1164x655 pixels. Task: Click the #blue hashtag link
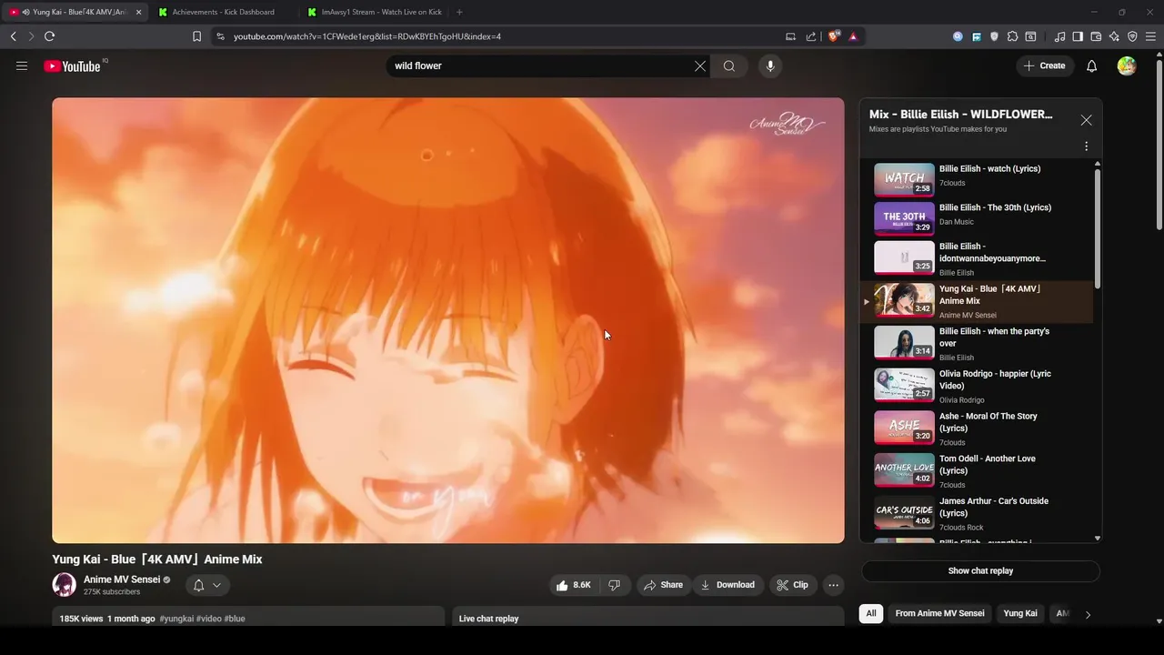pyautogui.click(x=235, y=619)
